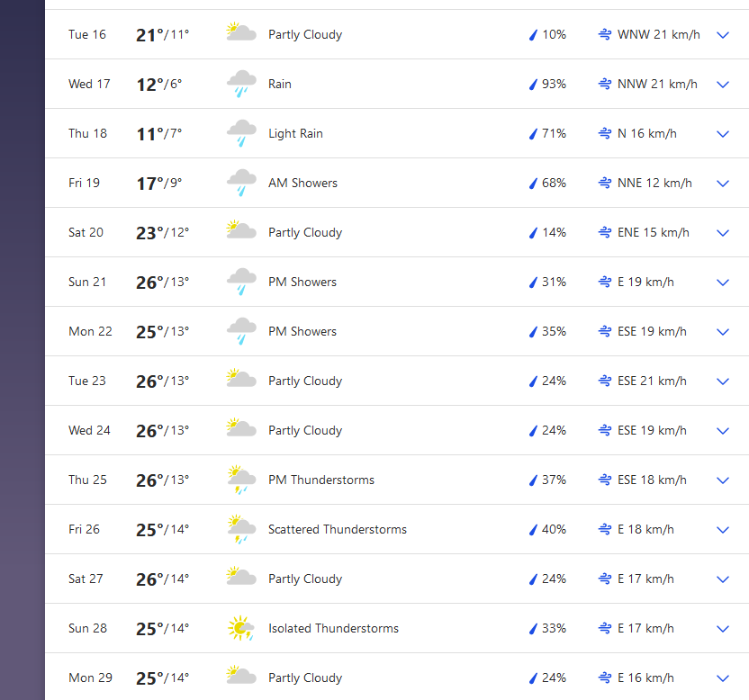
Task: Expand the Mon 29 forecast details
Action: click(722, 678)
